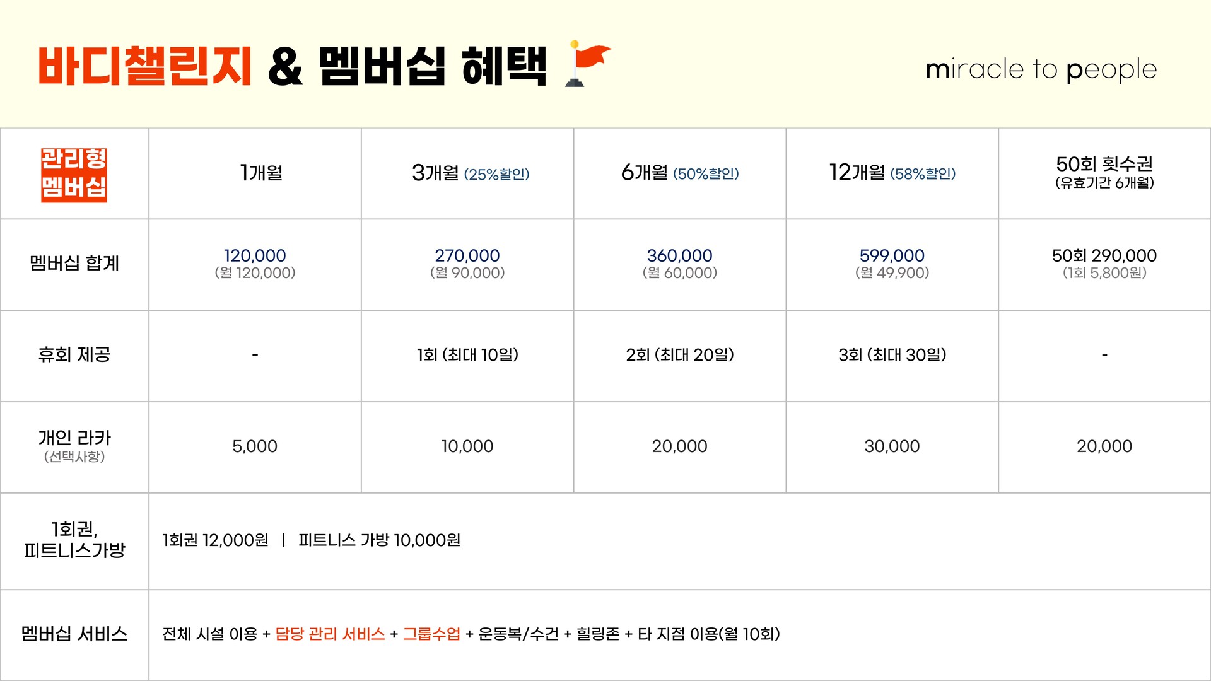Click the orange 그룹수업 text
The width and height of the screenshot is (1211, 681).
pos(431,634)
